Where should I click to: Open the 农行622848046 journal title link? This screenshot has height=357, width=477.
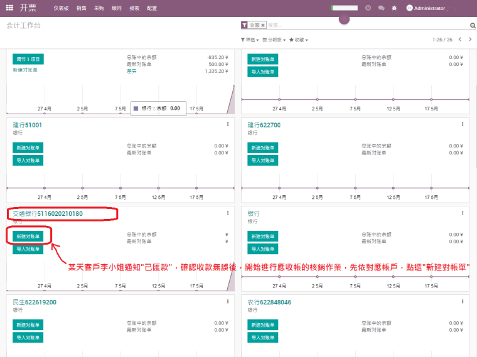[x=269, y=302]
